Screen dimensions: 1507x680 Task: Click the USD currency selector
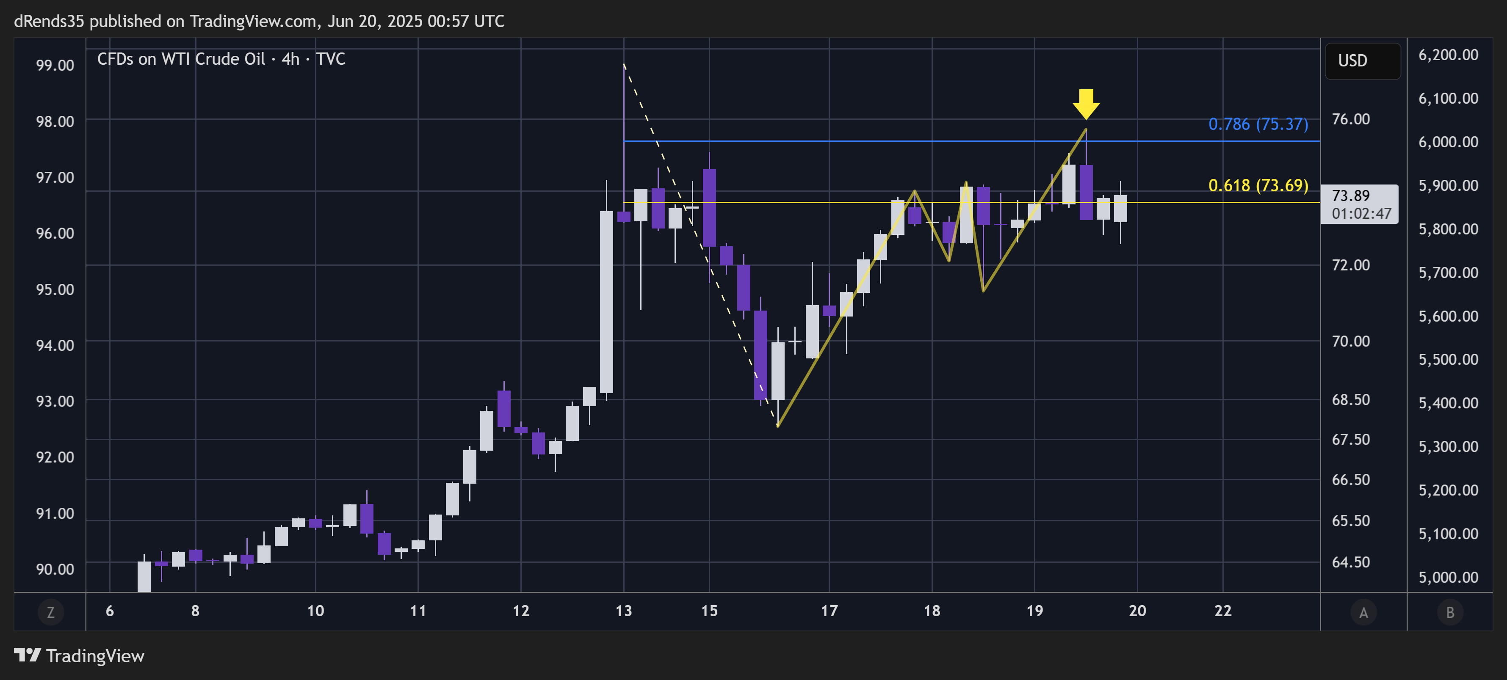pos(1363,61)
